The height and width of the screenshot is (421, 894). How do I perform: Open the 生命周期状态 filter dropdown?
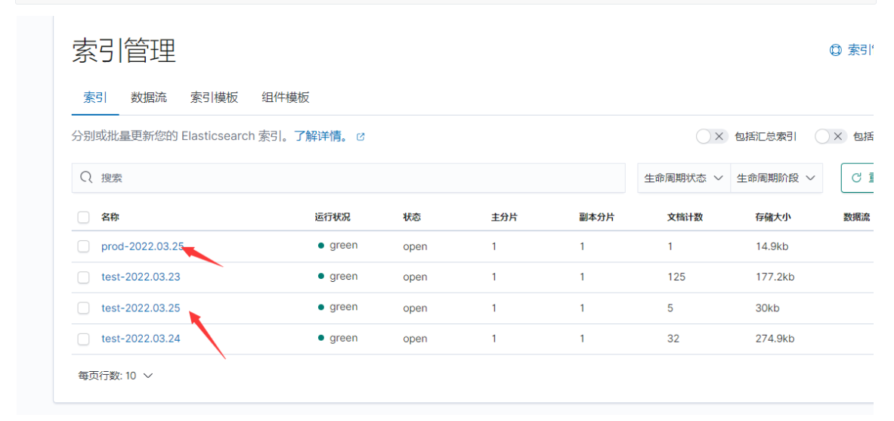[x=683, y=178]
